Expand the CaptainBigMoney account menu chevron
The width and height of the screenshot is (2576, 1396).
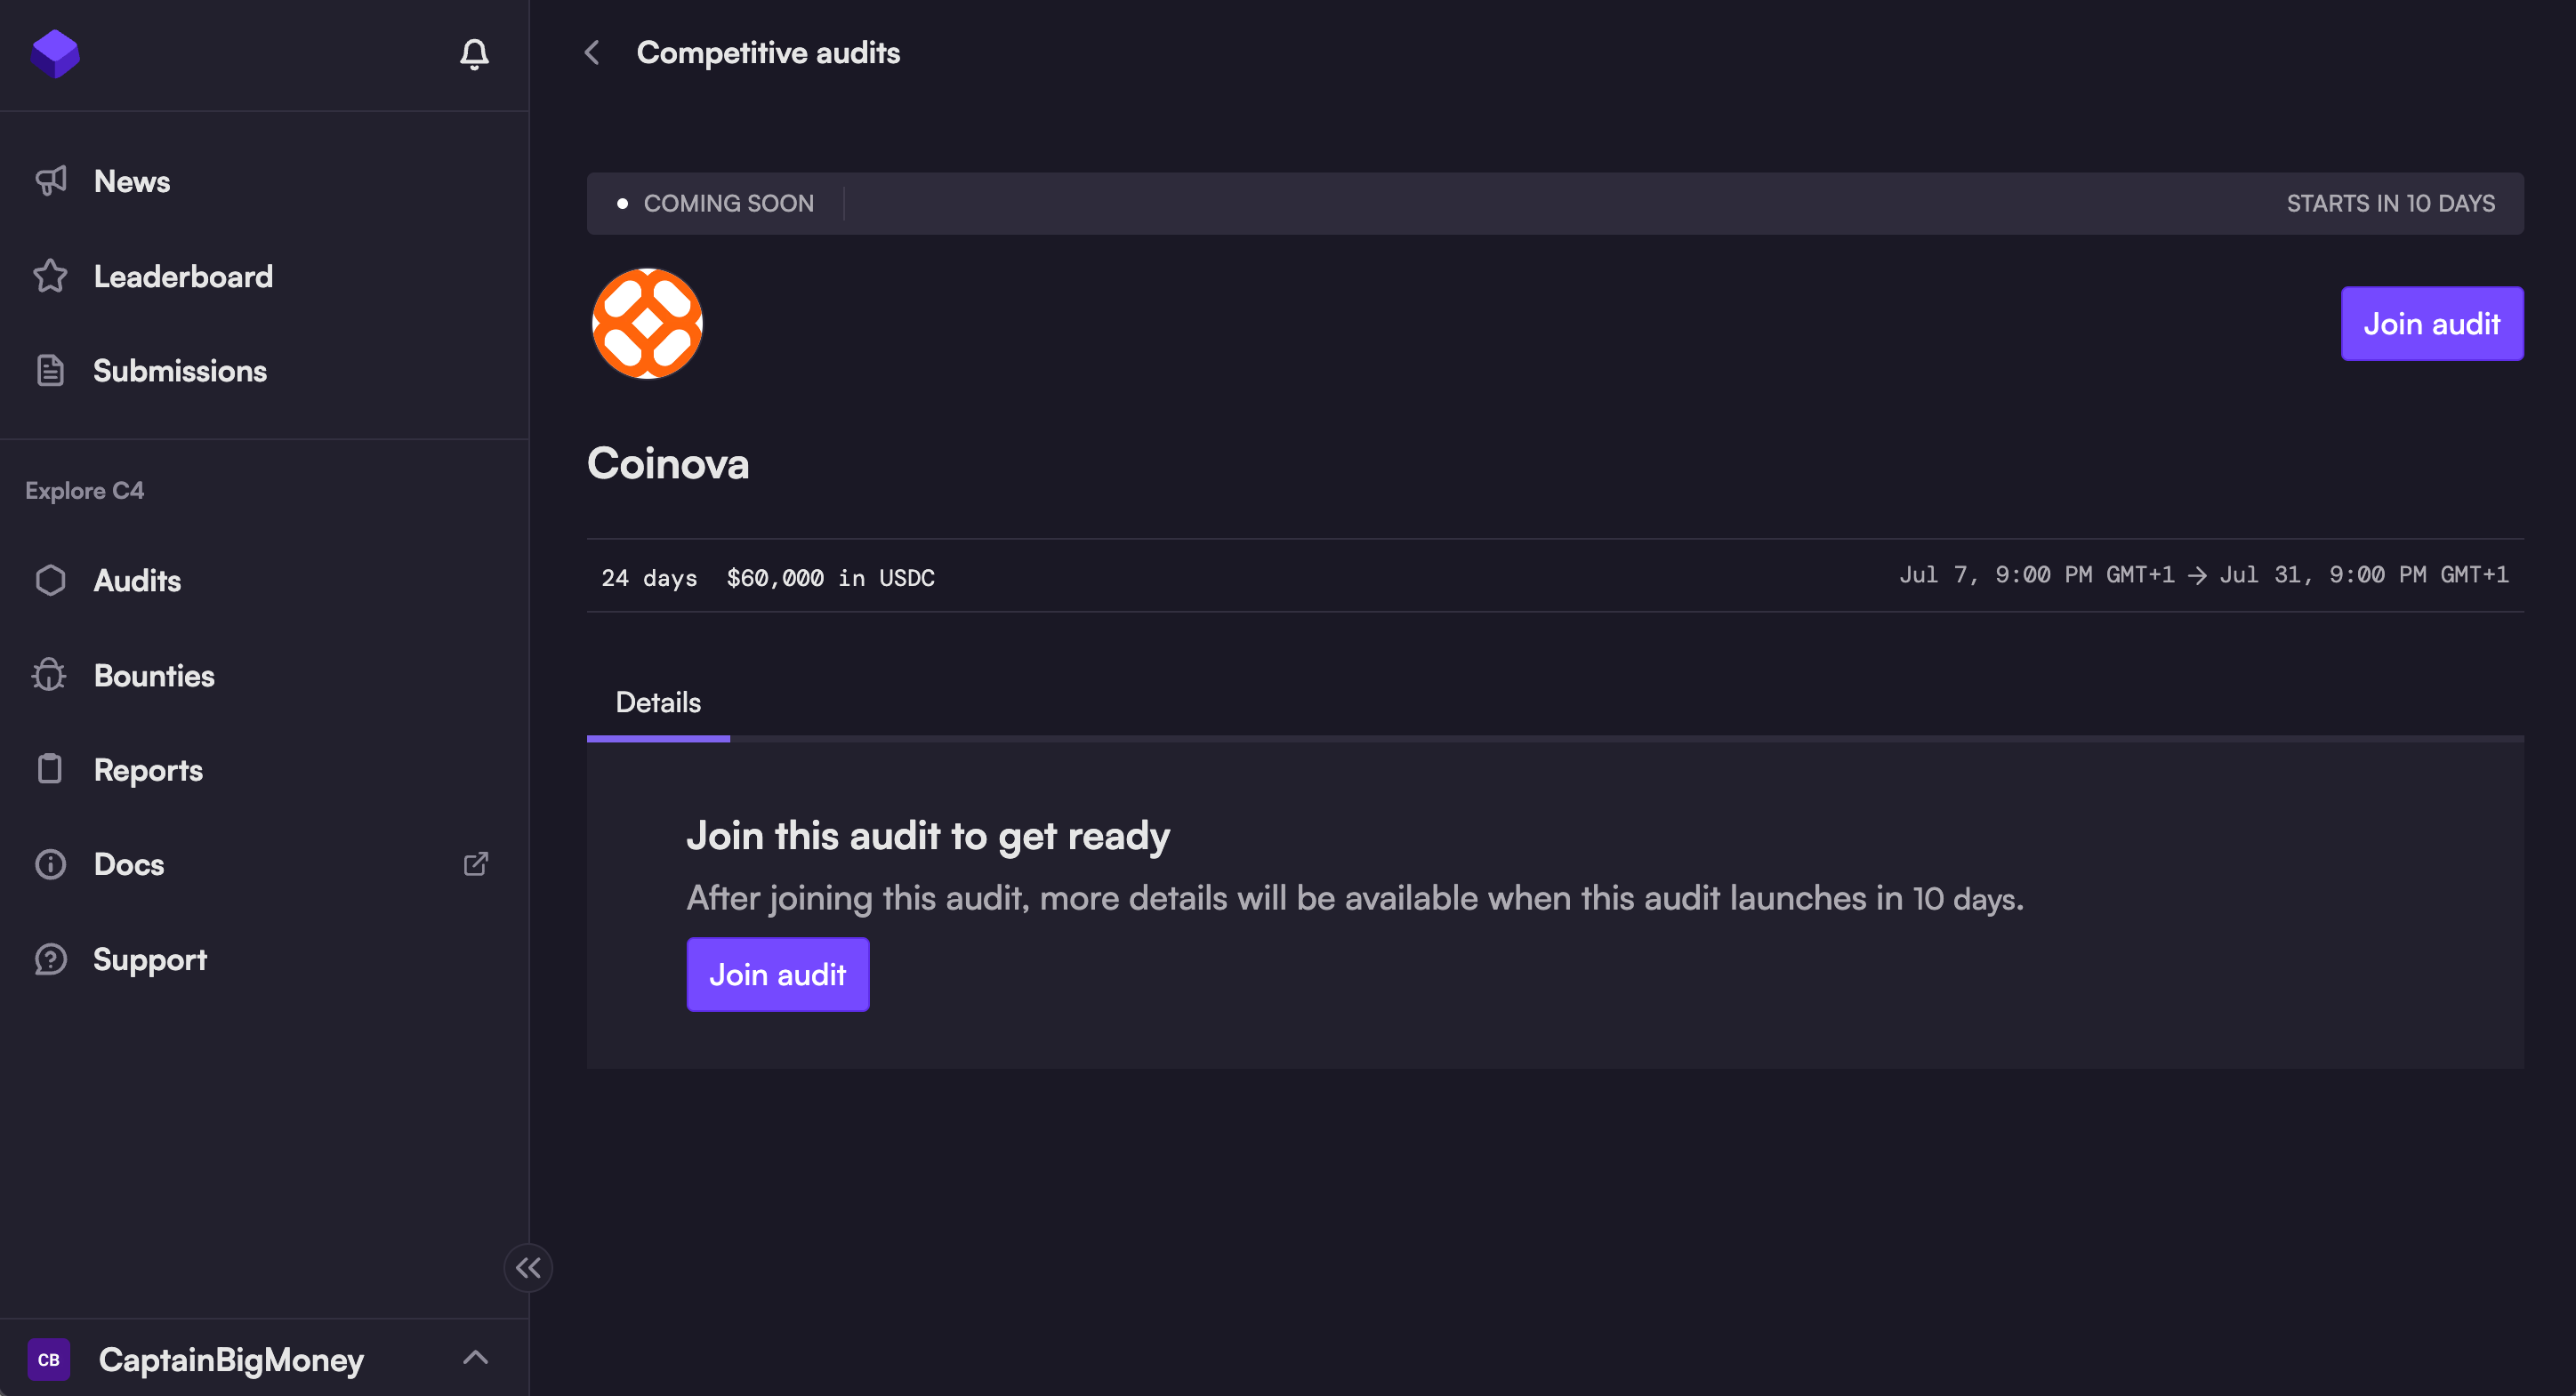click(476, 1357)
